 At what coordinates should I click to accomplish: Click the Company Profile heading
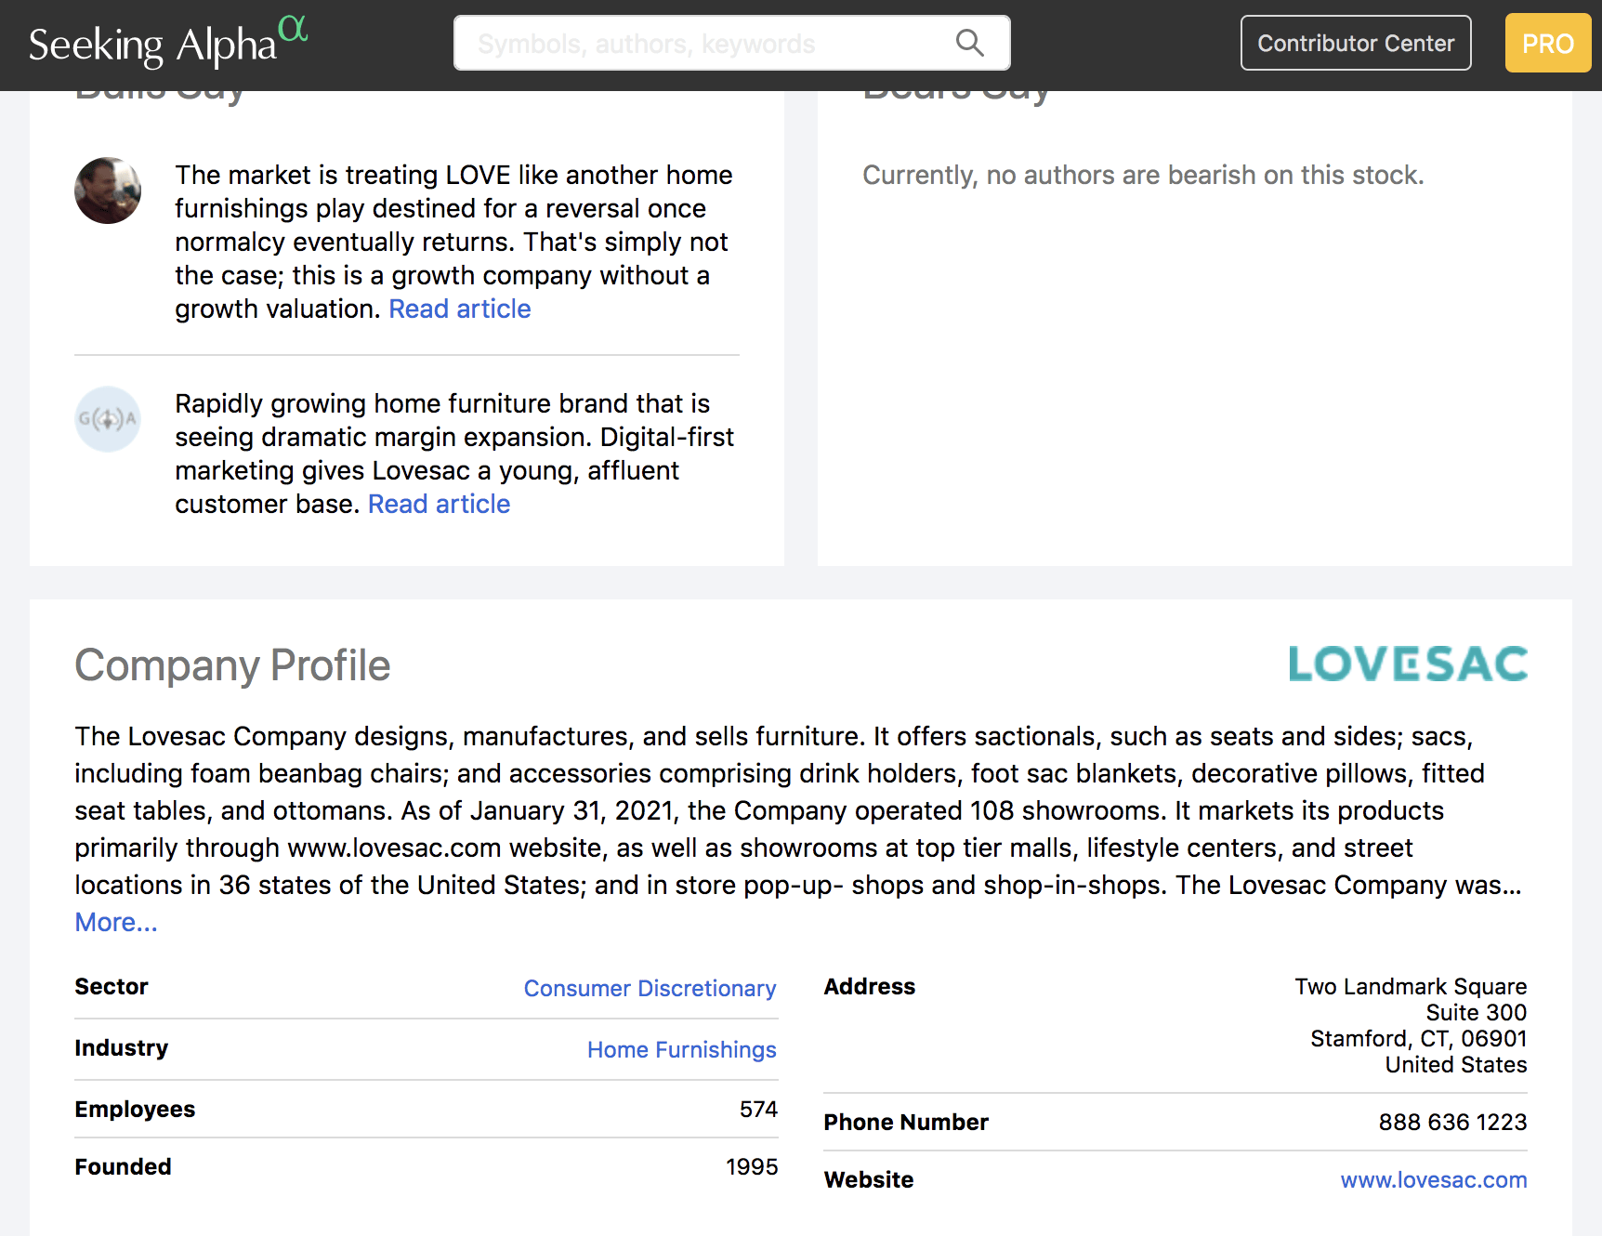point(232,665)
